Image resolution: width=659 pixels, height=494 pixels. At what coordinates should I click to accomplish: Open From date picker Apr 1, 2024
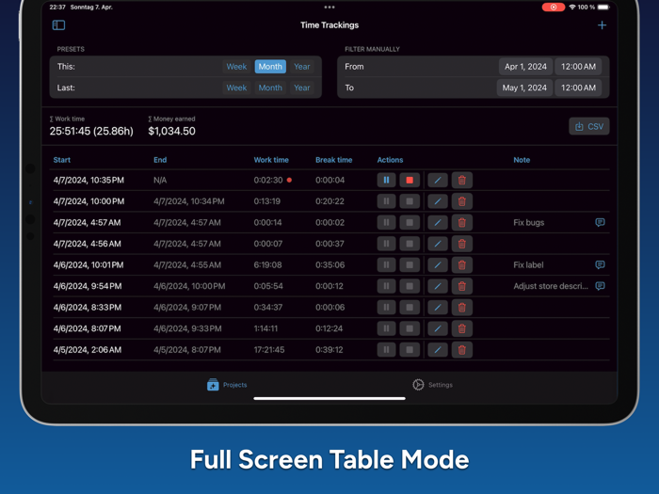click(x=525, y=67)
